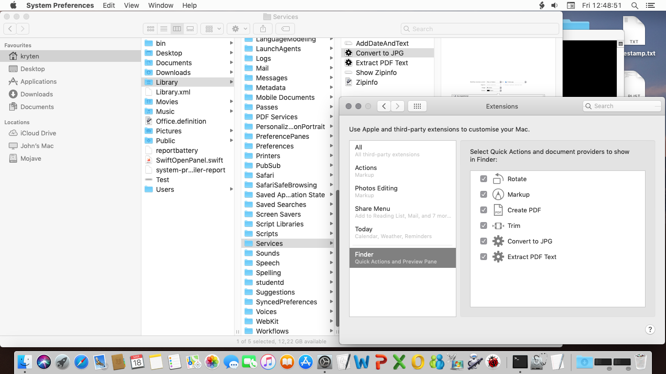
Task: Expand the Pictures folder arrow
Action: (x=232, y=131)
